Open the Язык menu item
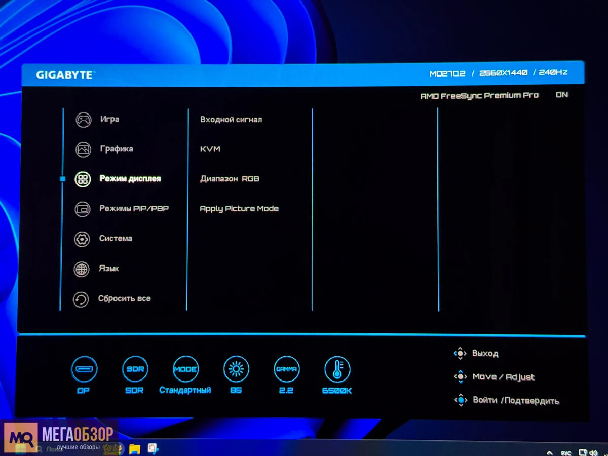This screenshot has height=456, width=608. coord(109,269)
